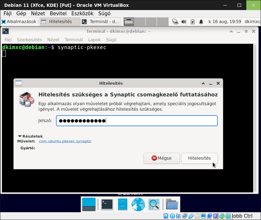Open terminal window Súgó menu

[x=111, y=40]
